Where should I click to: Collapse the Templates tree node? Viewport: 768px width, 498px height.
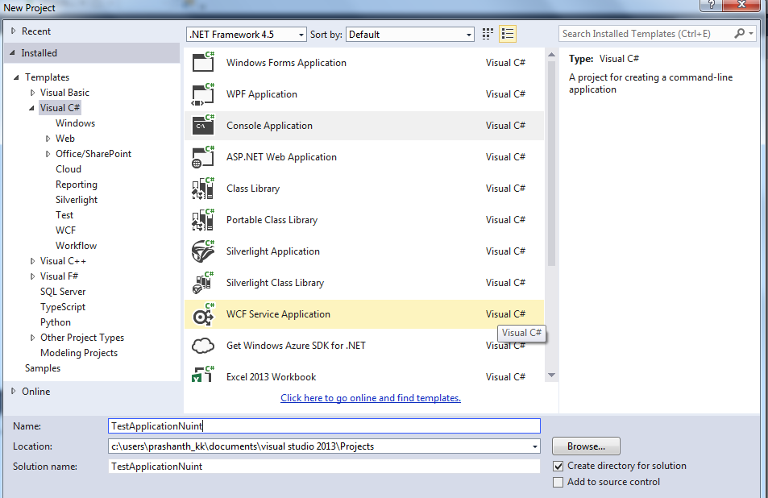(x=17, y=77)
